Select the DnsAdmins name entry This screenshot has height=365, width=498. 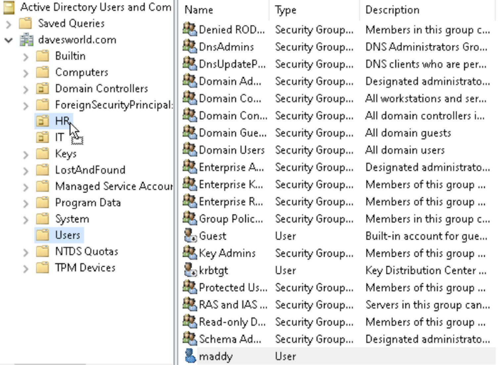pos(226,47)
